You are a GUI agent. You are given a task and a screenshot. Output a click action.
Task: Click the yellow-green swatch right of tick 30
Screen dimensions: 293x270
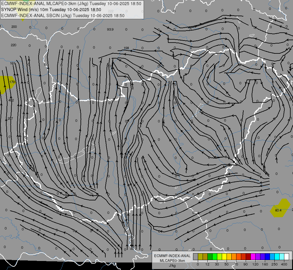(220, 257)
